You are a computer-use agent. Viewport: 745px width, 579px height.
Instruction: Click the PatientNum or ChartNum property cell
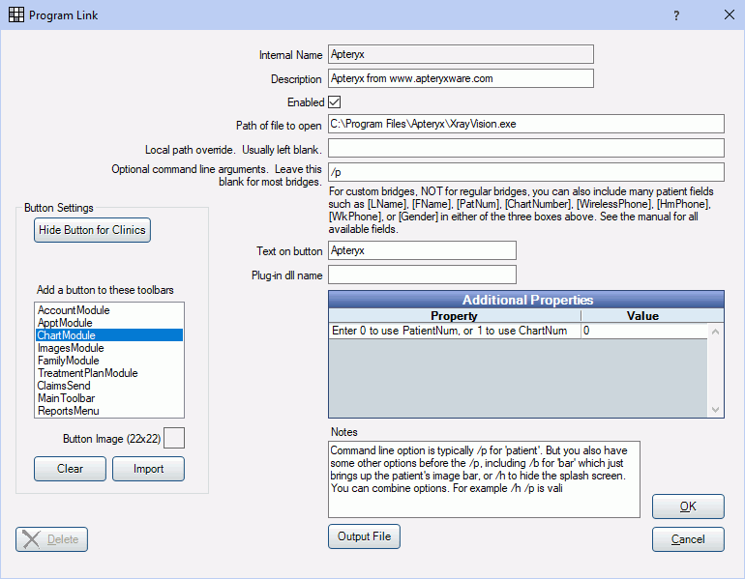[454, 331]
